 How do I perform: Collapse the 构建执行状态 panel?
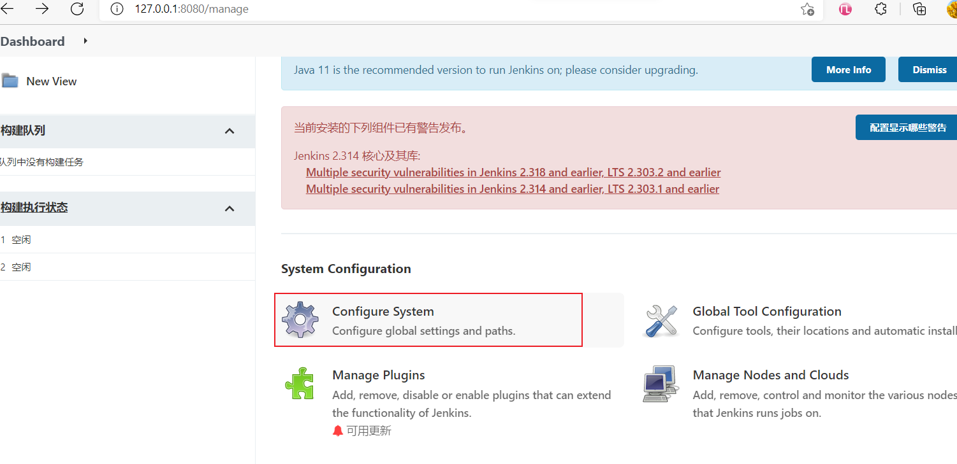230,209
